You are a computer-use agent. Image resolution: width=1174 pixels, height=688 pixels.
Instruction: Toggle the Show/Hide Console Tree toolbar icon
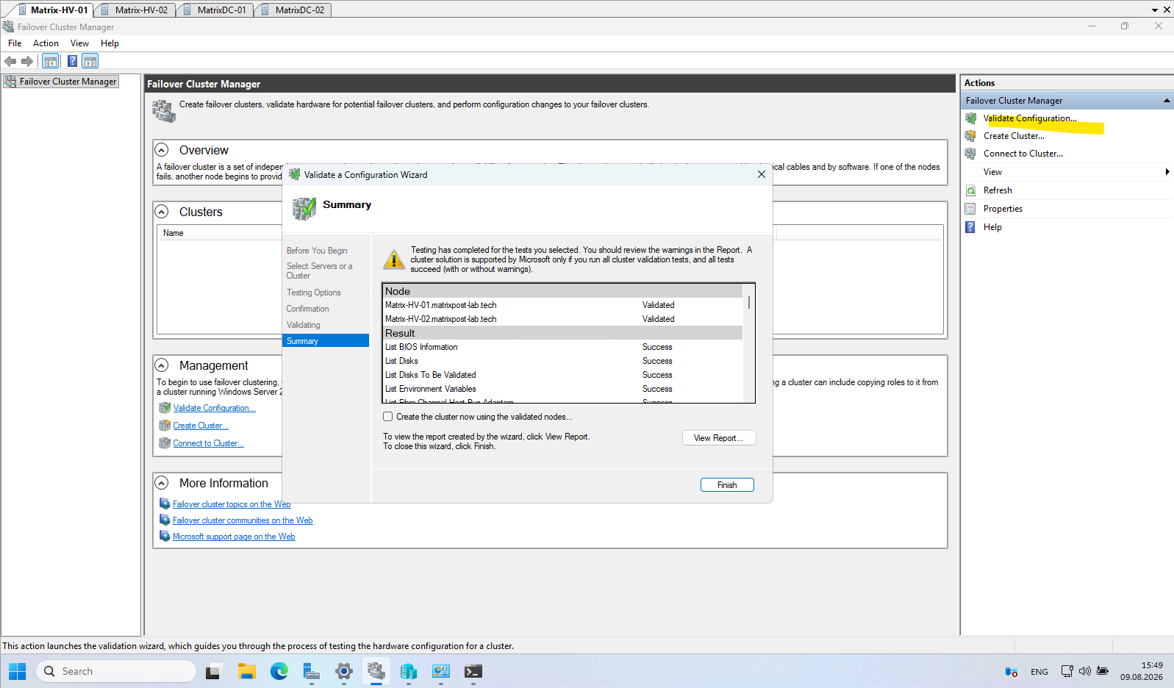[x=50, y=61]
